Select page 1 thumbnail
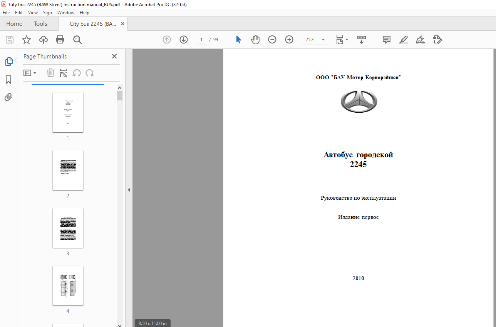Viewport: 496px width, 327px height. point(68,112)
